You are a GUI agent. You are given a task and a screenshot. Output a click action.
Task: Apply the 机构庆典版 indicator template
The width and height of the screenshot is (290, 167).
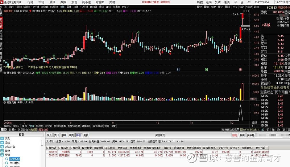(x=60, y=126)
